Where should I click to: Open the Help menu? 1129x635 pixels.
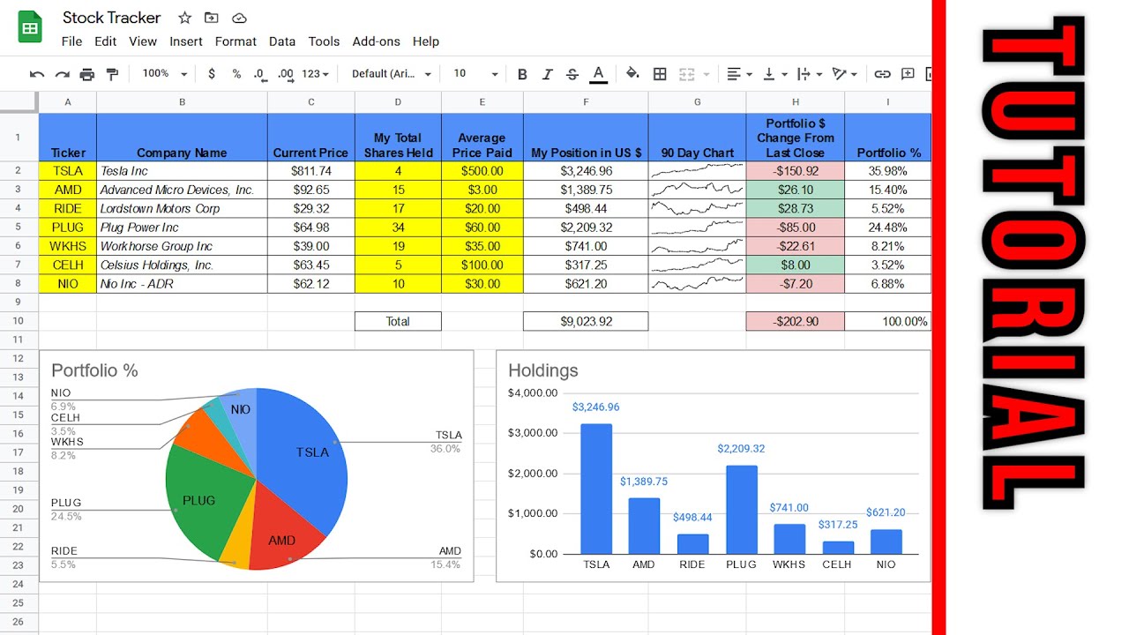pos(426,41)
